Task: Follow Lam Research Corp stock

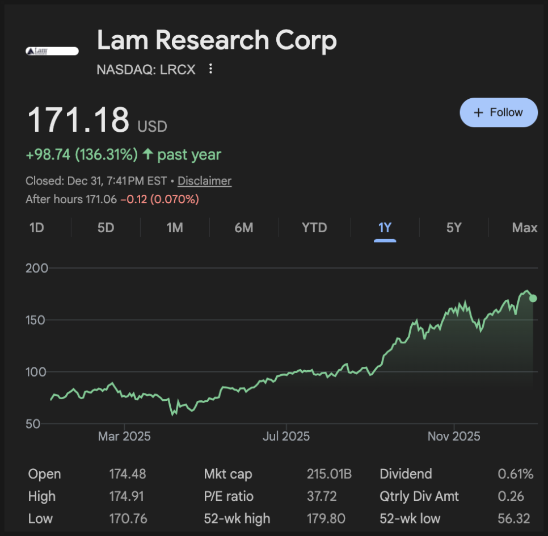Action: (499, 112)
